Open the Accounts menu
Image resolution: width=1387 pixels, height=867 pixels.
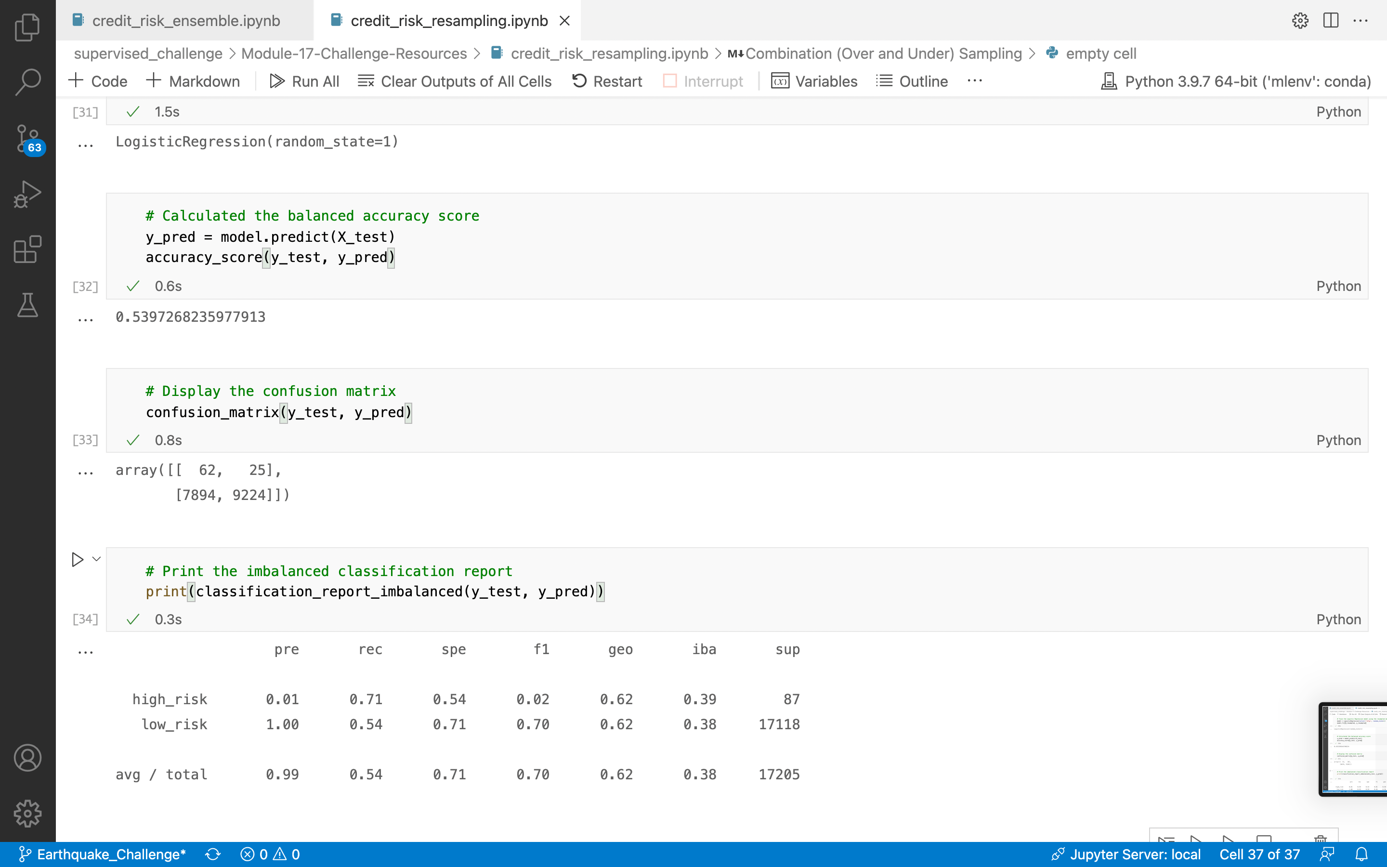coord(27,757)
